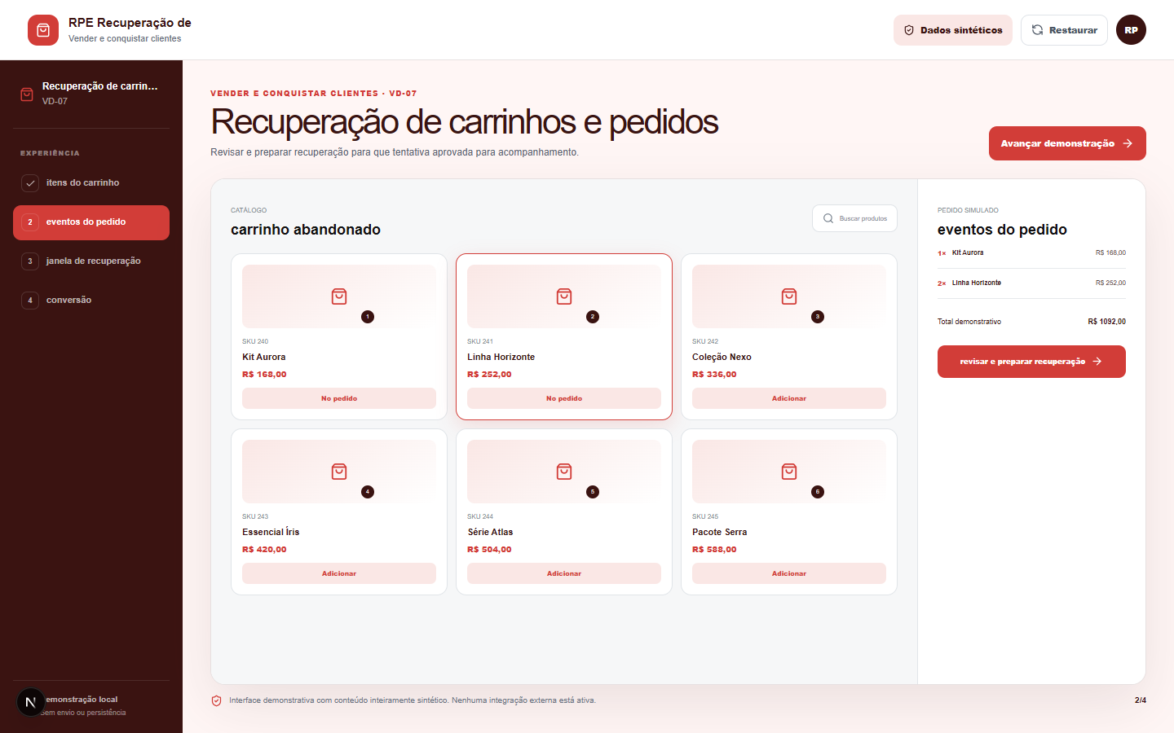Viewport: 1174px width, 733px height.
Task: Click the refresh icon in Restaurar
Action: click(x=1037, y=30)
